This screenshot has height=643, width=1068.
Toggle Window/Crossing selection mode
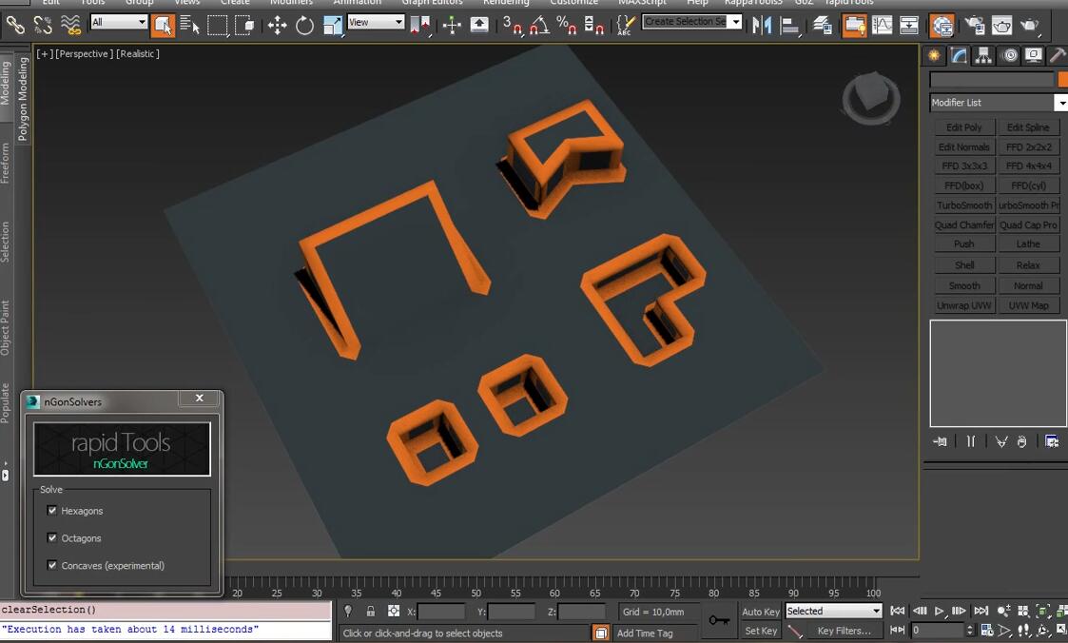click(x=244, y=26)
